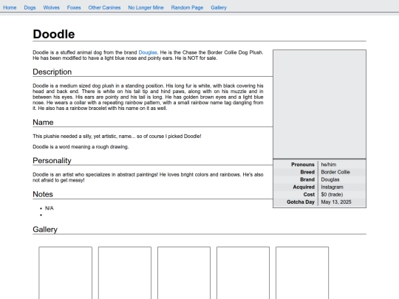Navigate to the Foxes page

pos(74,7)
